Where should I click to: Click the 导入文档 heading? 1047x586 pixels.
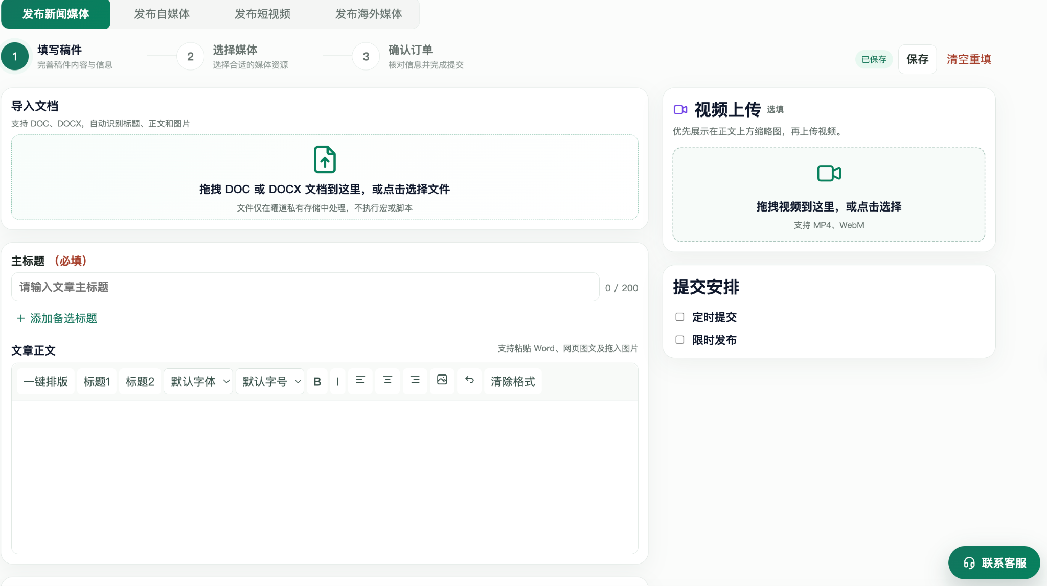click(x=35, y=106)
